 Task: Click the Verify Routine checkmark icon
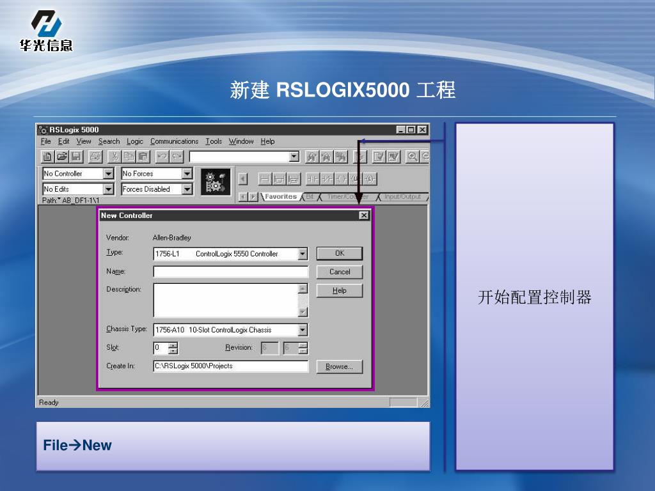click(x=379, y=157)
